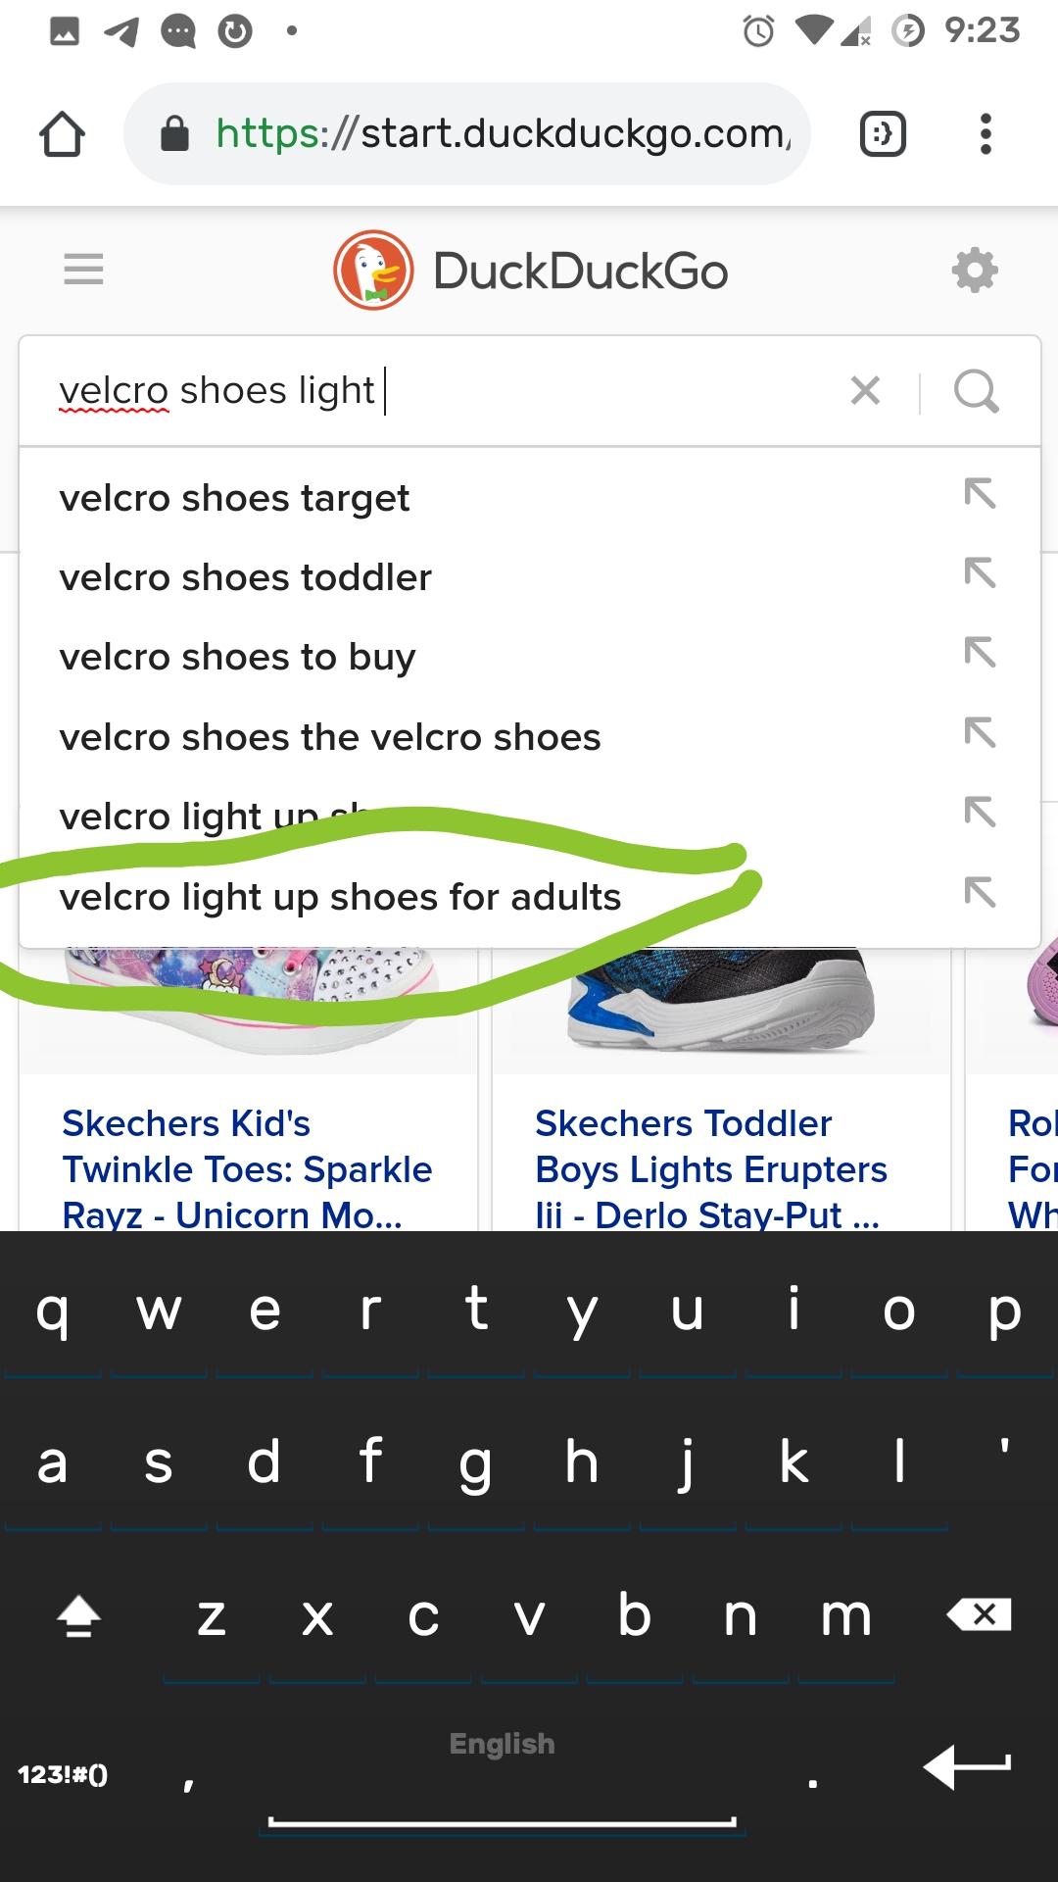Toggle the keyboard shift key
Screen dimensions: 1058x1882
click(x=78, y=1615)
